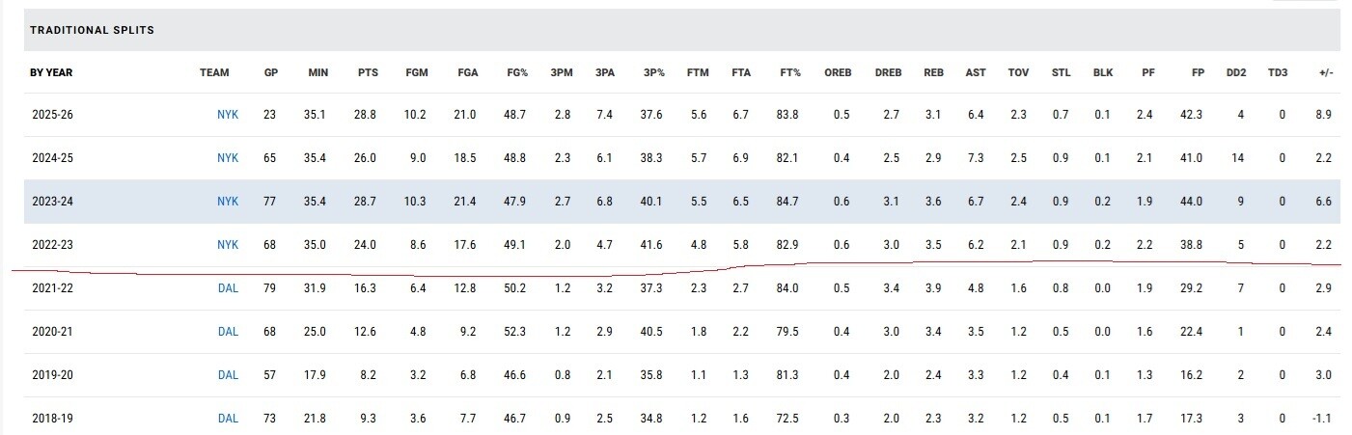This screenshot has width=1352, height=435.
Task: Click DAL team link for 2021-22
Action: pos(228,288)
